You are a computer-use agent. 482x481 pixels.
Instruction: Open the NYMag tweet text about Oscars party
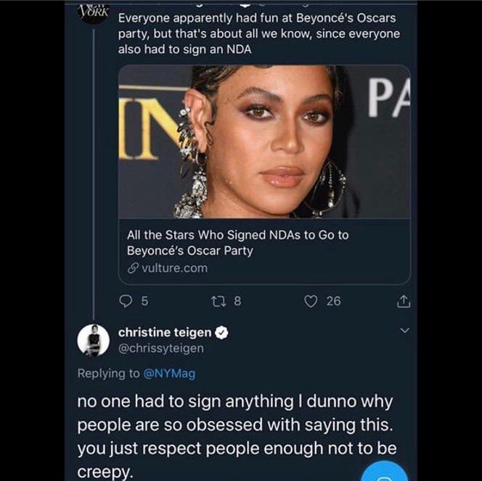tap(258, 34)
